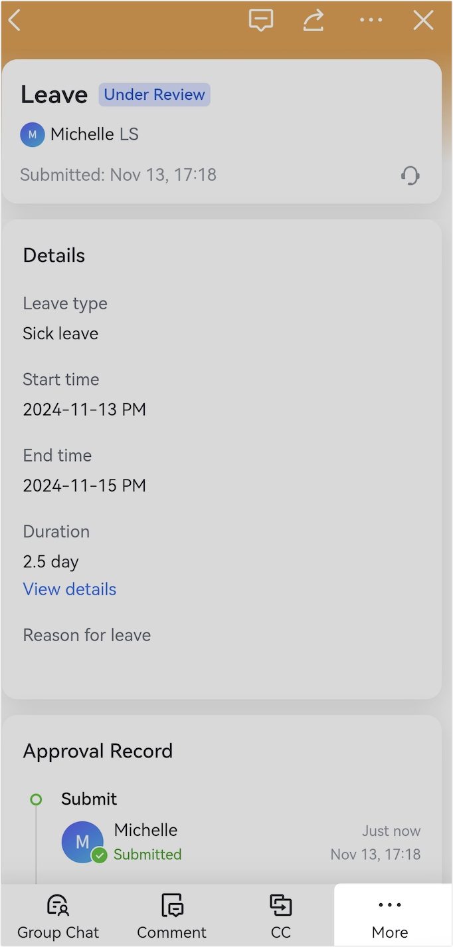The width and height of the screenshot is (453, 947).
Task: Tap Michelle's avatar in Approval Record
Action: coord(82,842)
